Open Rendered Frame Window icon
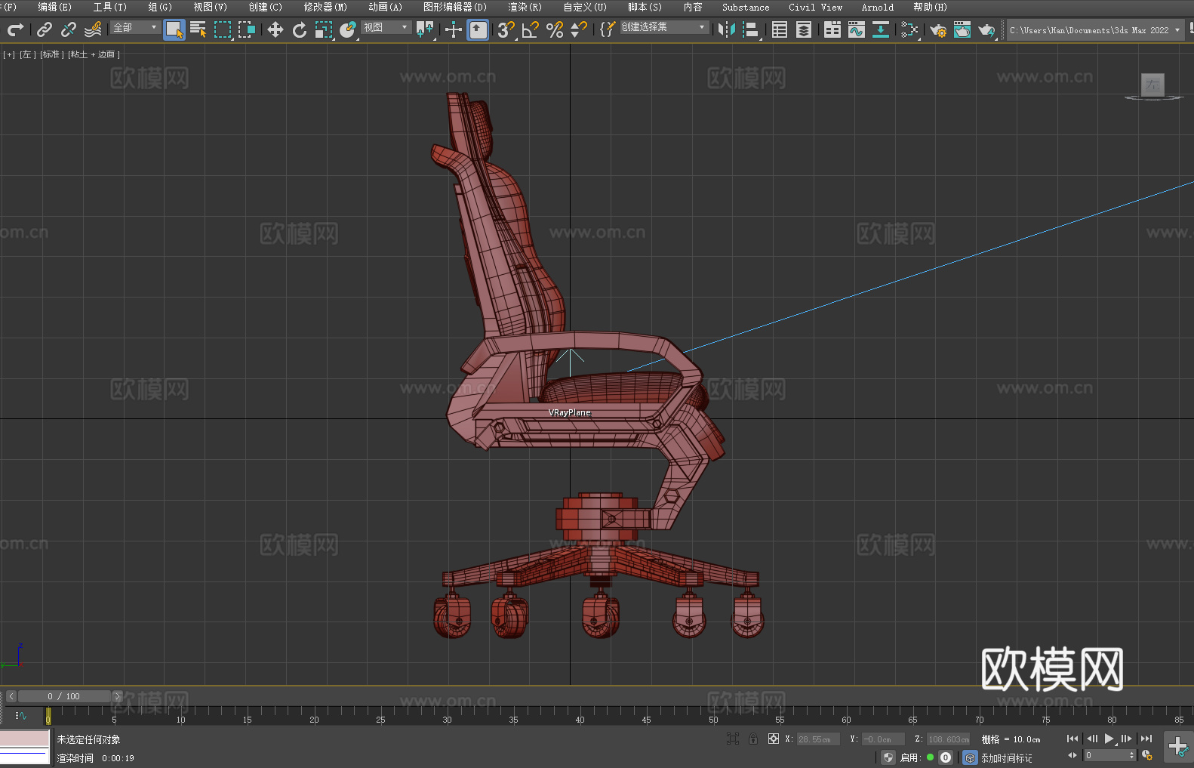The image size is (1194, 768). click(962, 29)
